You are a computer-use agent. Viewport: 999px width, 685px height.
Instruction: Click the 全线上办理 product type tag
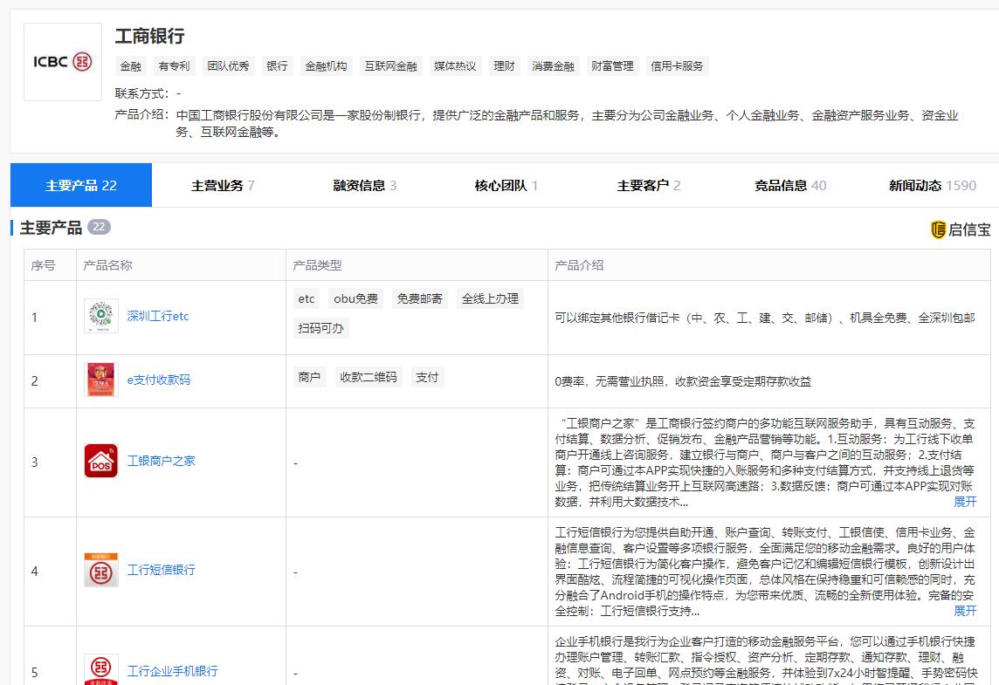pyautogui.click(x=490, y=298)
